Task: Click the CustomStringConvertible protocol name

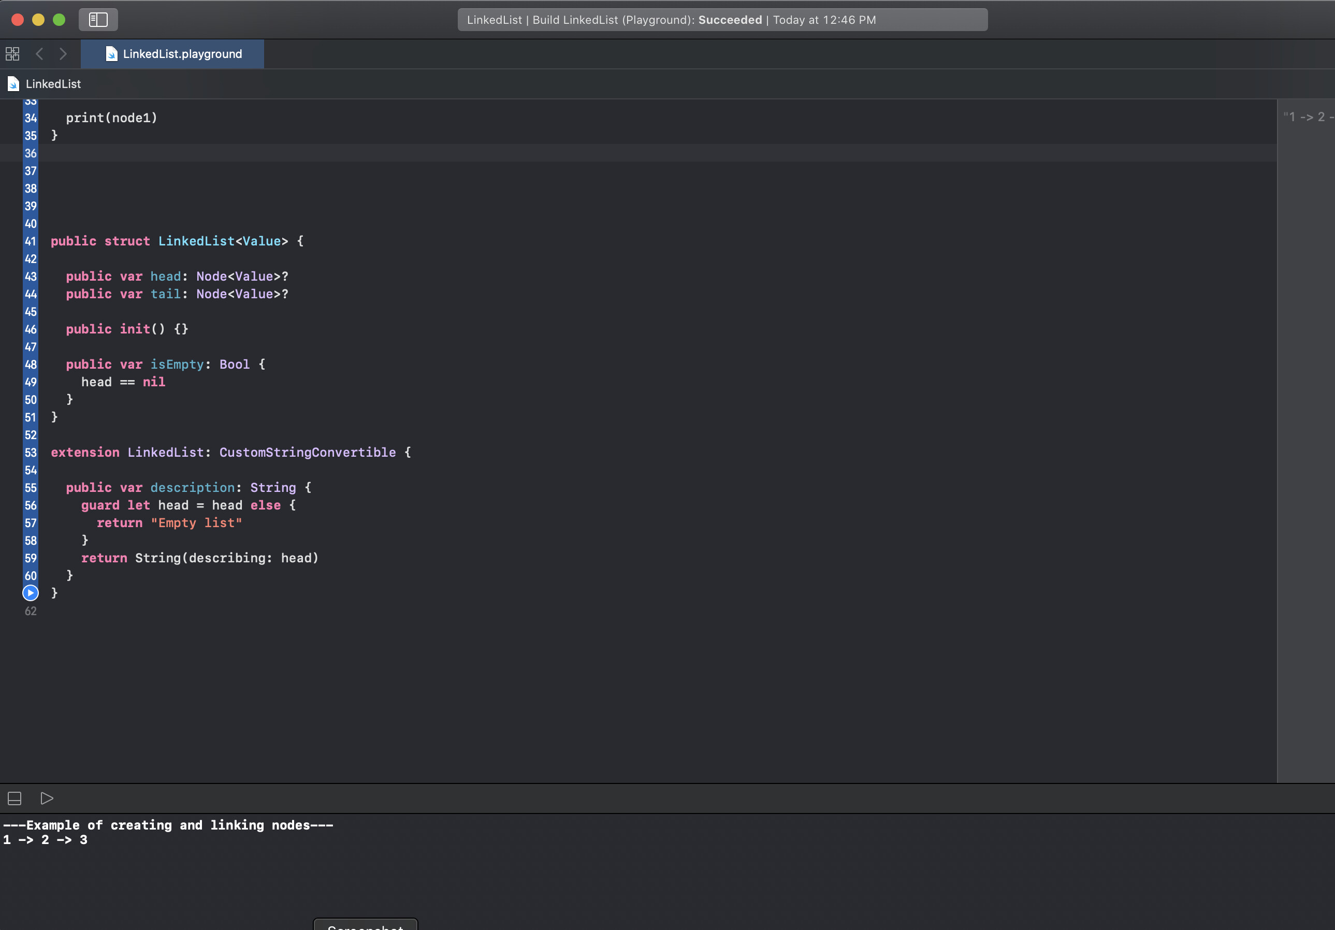Action: 307,452
